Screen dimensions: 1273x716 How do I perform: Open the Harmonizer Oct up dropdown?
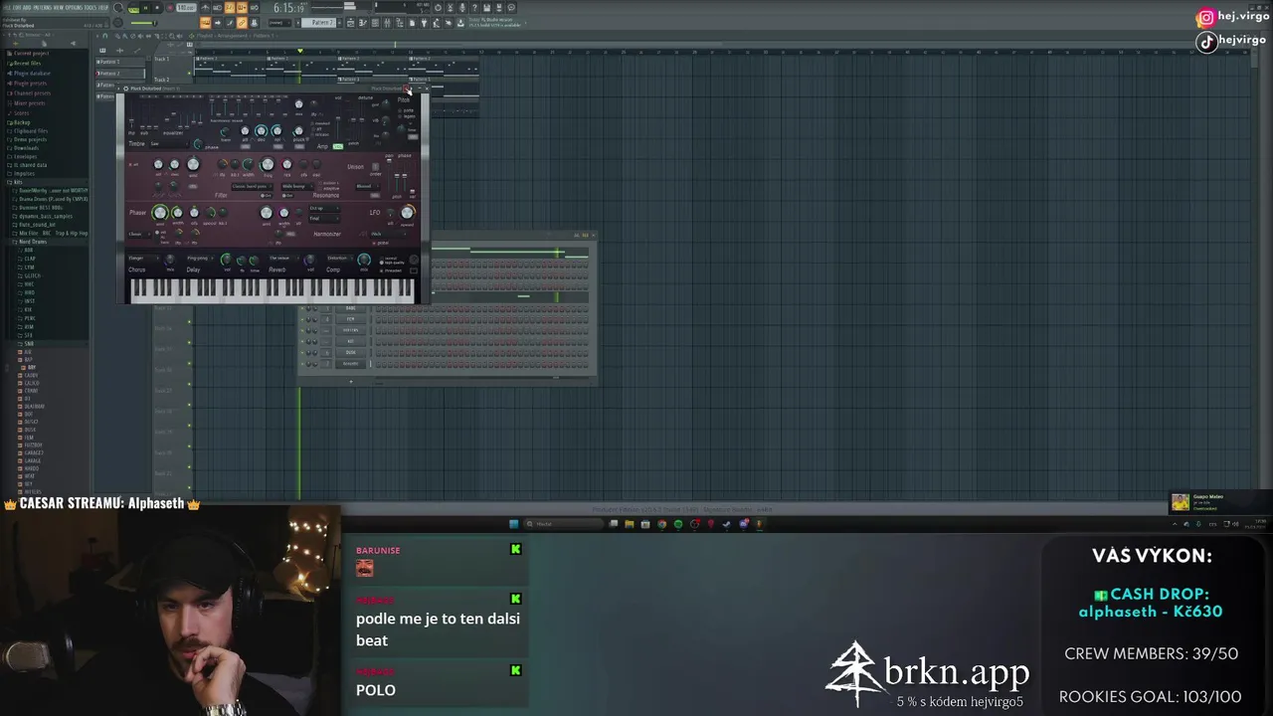pos(324,208)
